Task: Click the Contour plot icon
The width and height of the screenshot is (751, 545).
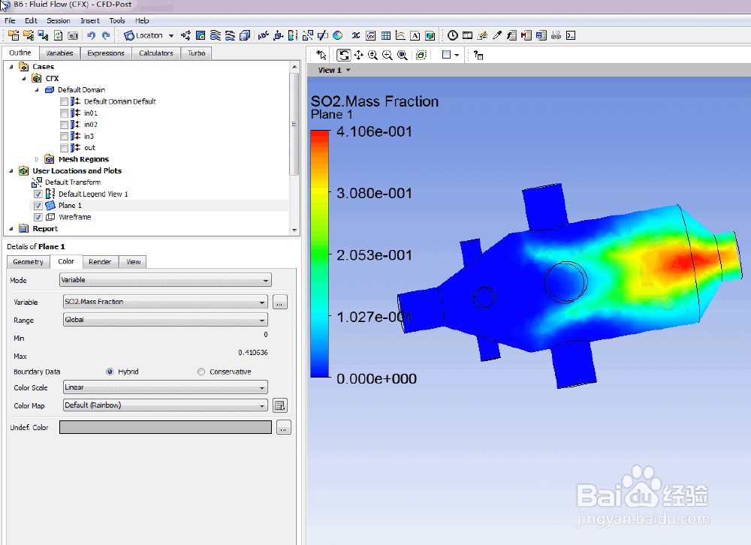Action: 201,35
